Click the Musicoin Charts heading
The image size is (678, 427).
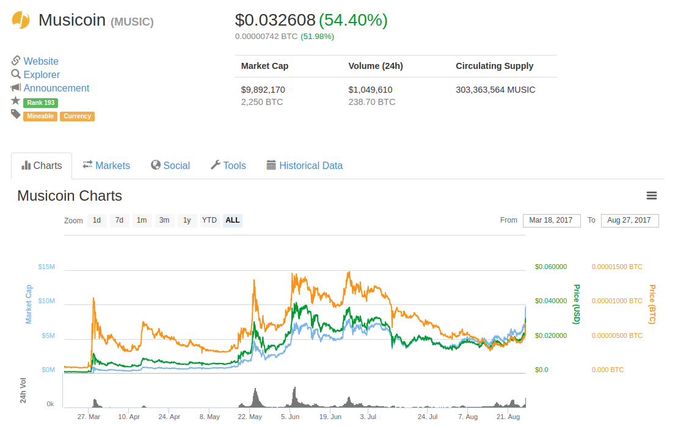(70, 196)
